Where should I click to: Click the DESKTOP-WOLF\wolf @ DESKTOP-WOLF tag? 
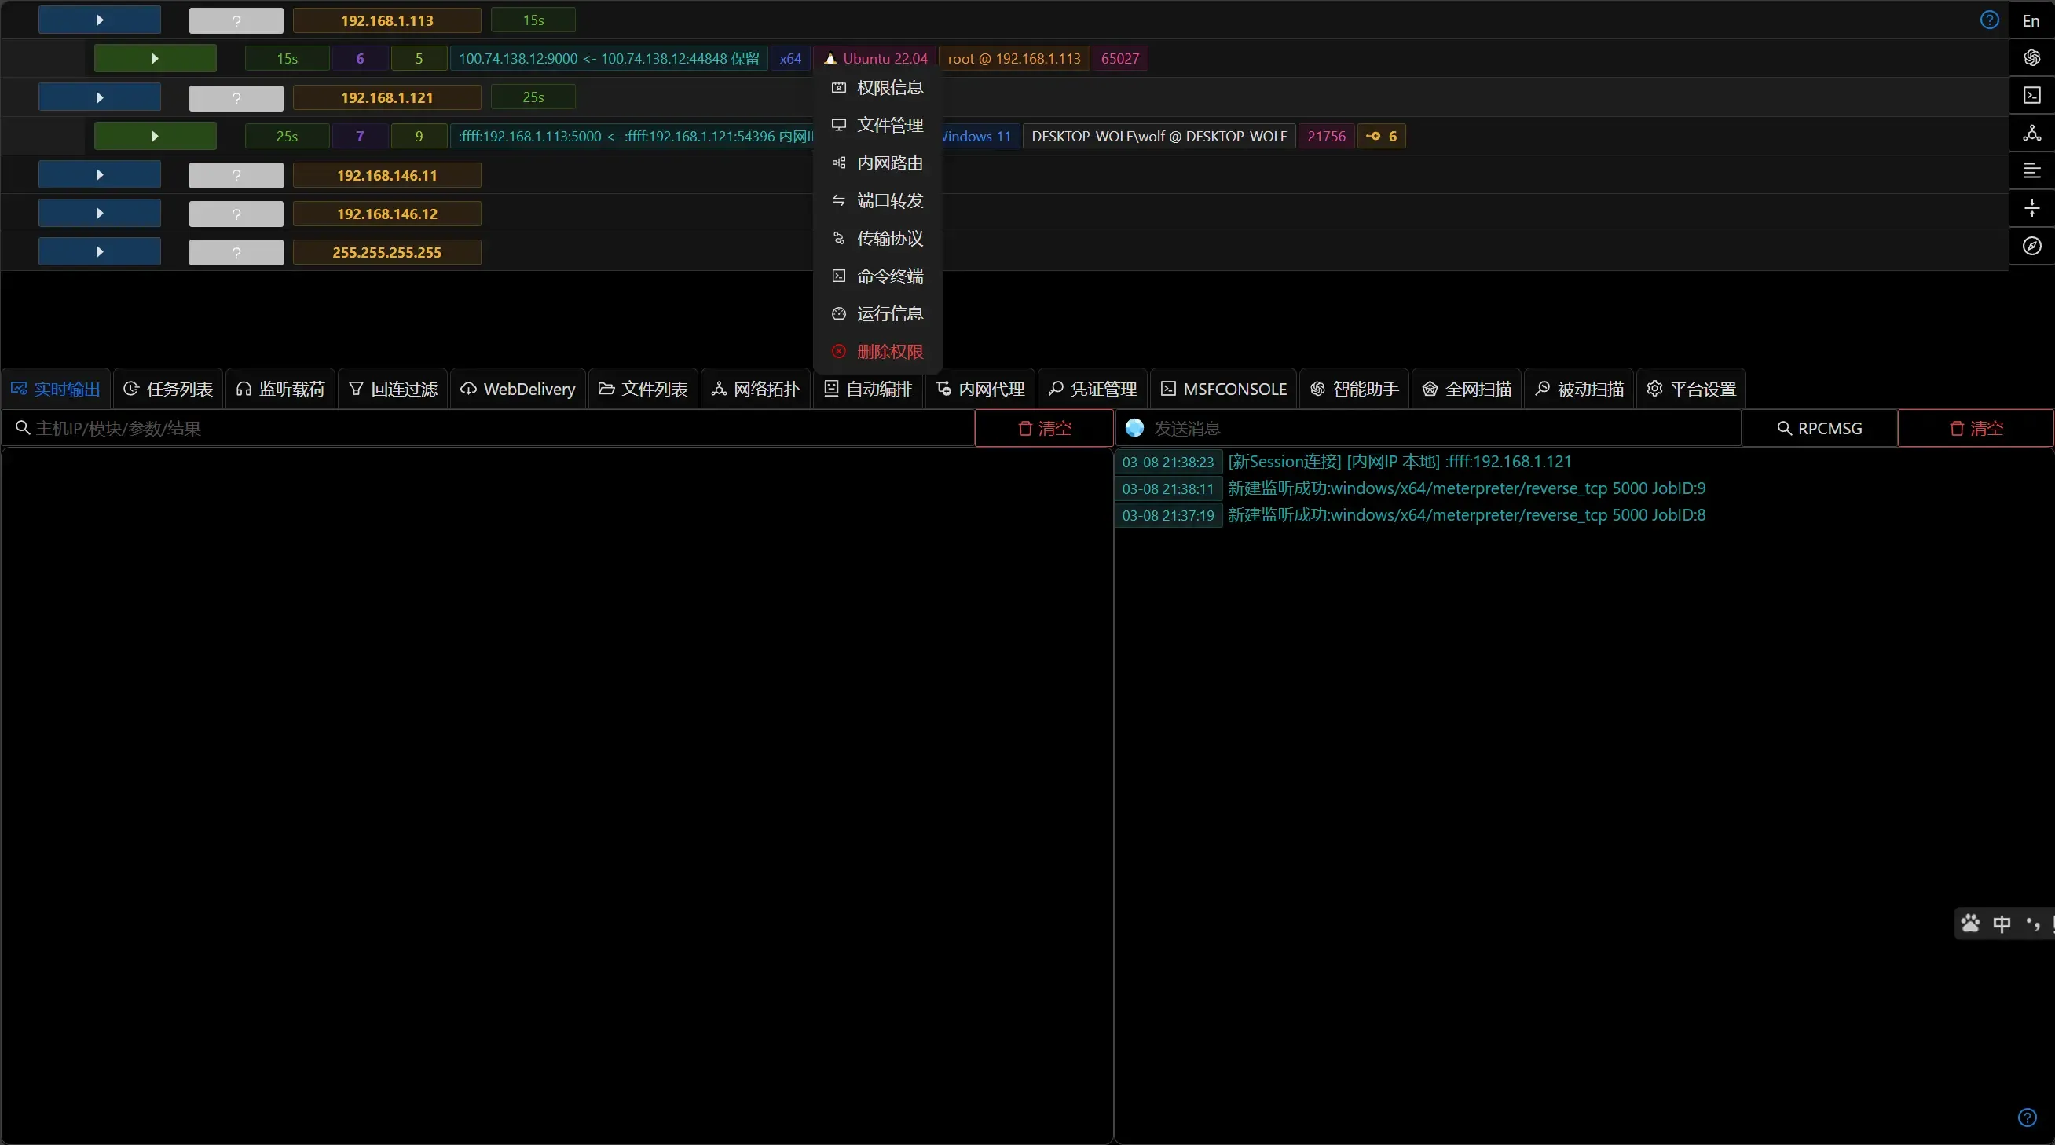click(1159, 137)
